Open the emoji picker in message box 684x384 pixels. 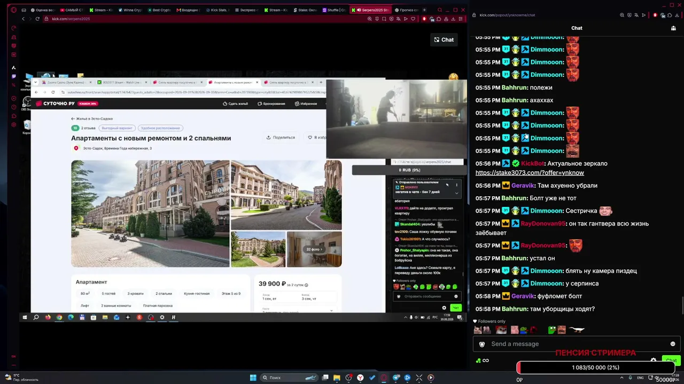tap(672, 344)
